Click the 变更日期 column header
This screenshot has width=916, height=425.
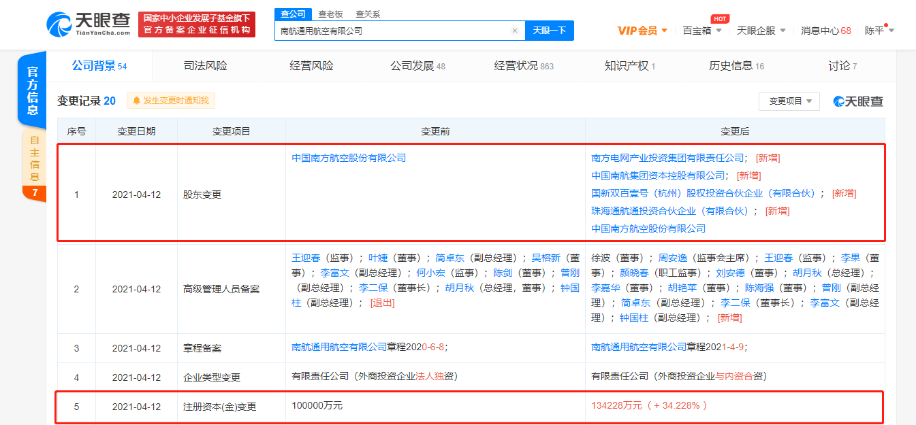136,131
